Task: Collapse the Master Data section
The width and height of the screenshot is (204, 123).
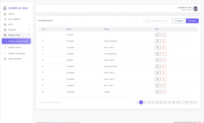Action: coord(17,35)
